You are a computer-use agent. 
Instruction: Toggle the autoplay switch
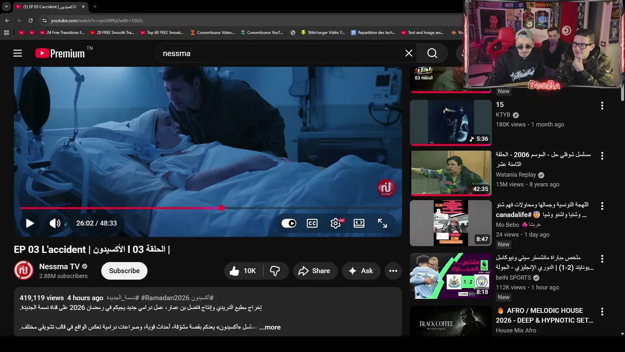[289, 223]
